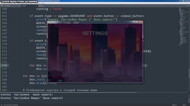The height and width of the screenshot is (106, 190).
Task: Click 'btn.draw' on line 181
Action: pyautogui.click(x=36, y=83)
